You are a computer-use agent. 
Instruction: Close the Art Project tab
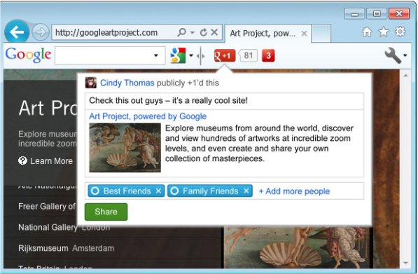(304, 34)
